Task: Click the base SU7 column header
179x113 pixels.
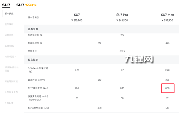Action: tap(77, 15)
